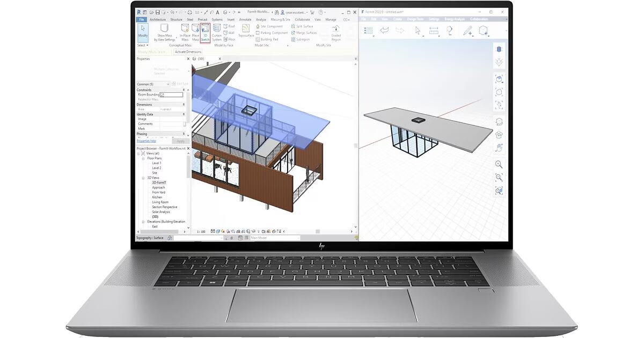This screenshot has width=644, height=338.
Task: Click Site Component tool
Action: click(x=269, y=26)
